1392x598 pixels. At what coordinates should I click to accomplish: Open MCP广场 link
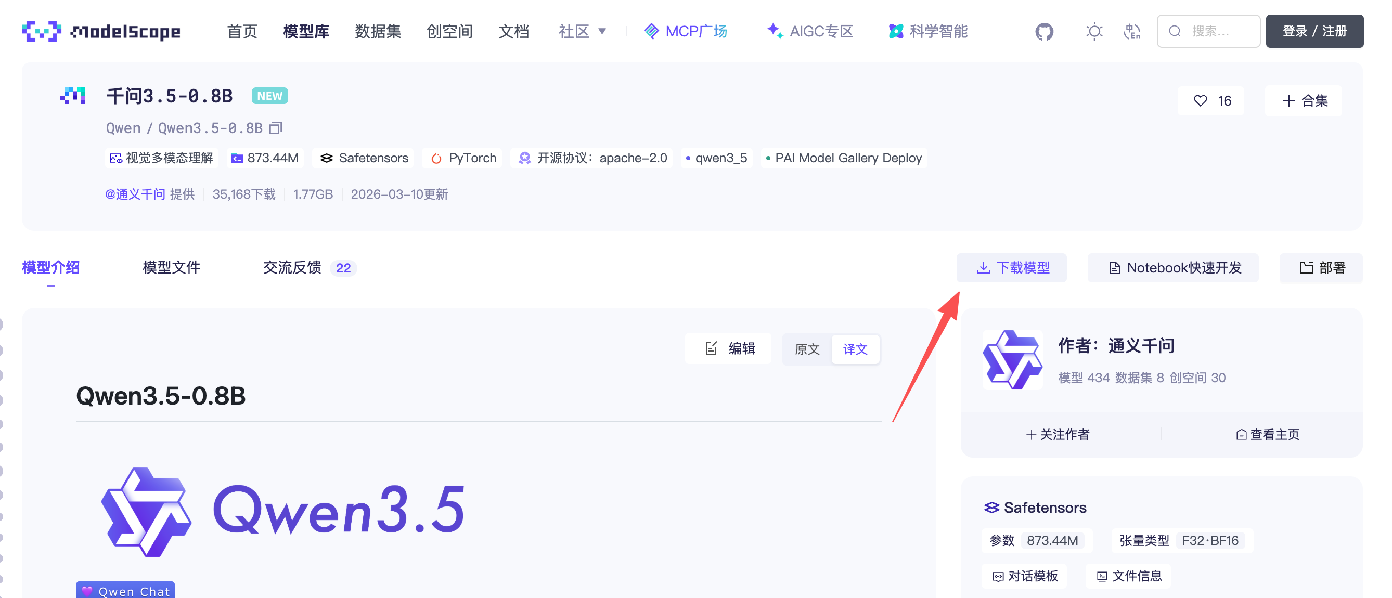pos(686,31)
